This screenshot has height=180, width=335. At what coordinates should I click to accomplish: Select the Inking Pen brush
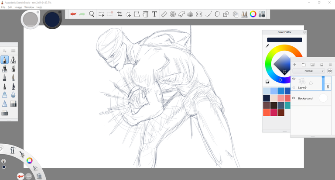[13, 86]
